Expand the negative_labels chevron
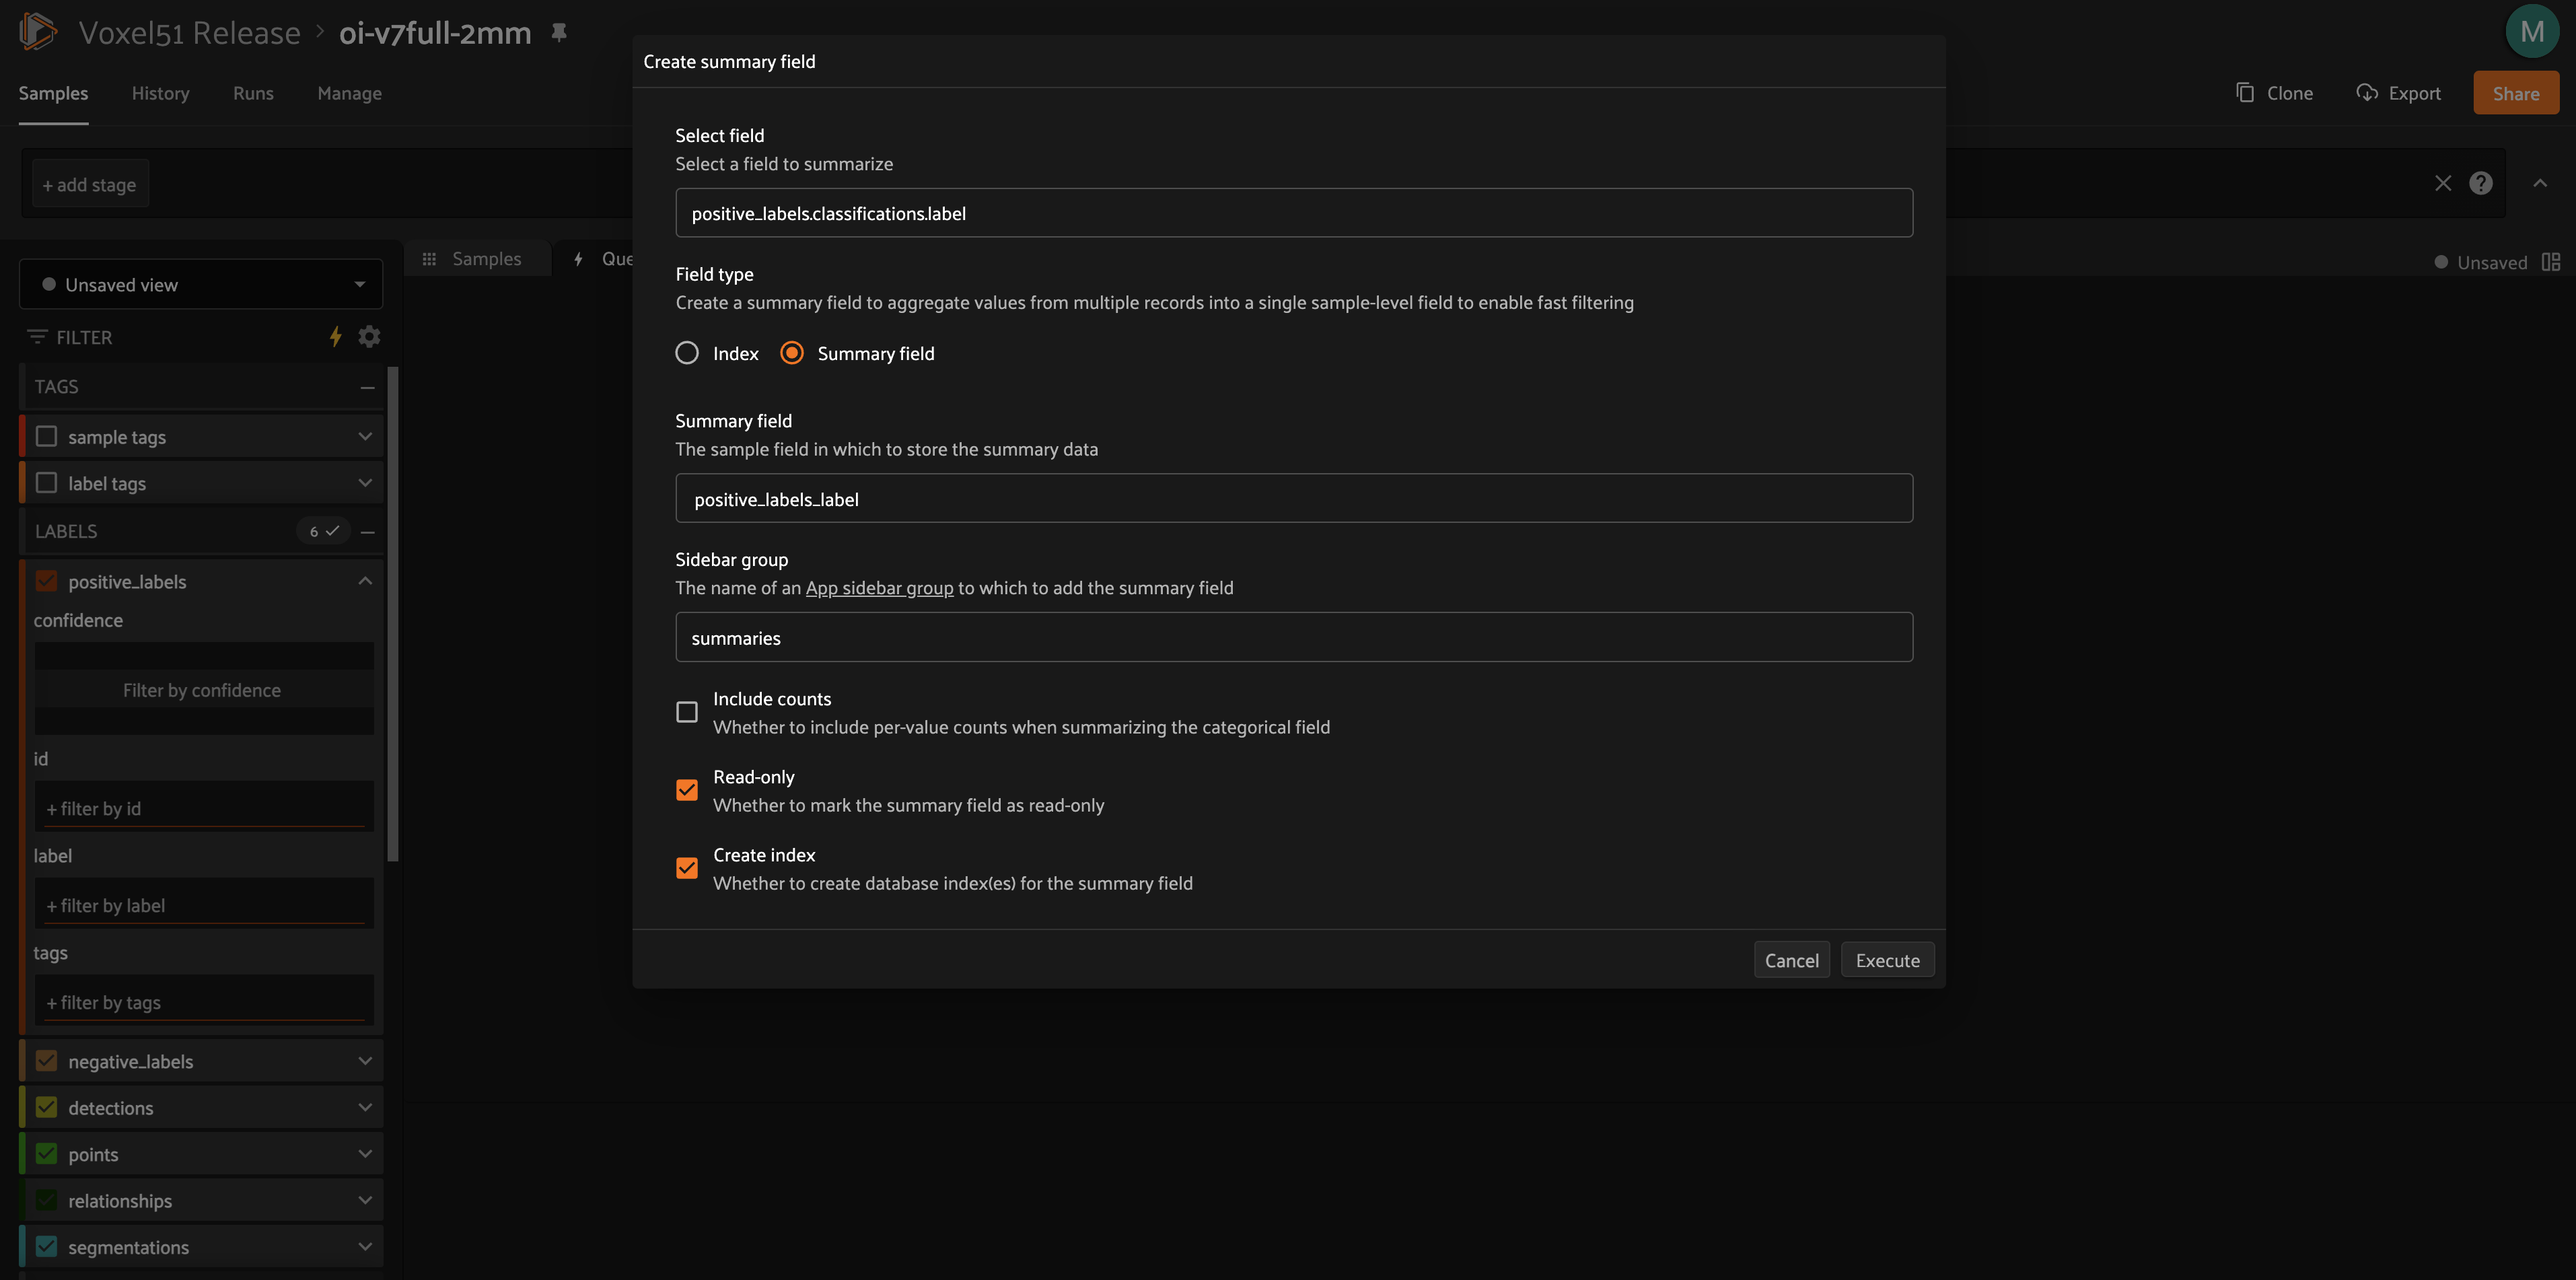This screenshot has height=1280, width=2576. point(365,1061)
